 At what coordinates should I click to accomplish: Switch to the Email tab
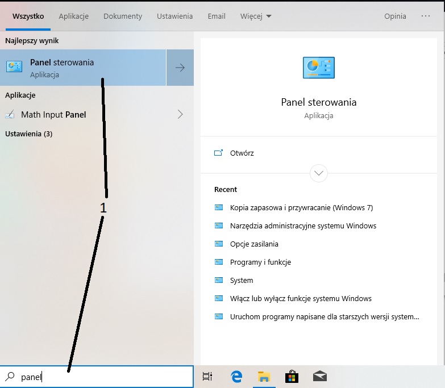pos(217,16)
